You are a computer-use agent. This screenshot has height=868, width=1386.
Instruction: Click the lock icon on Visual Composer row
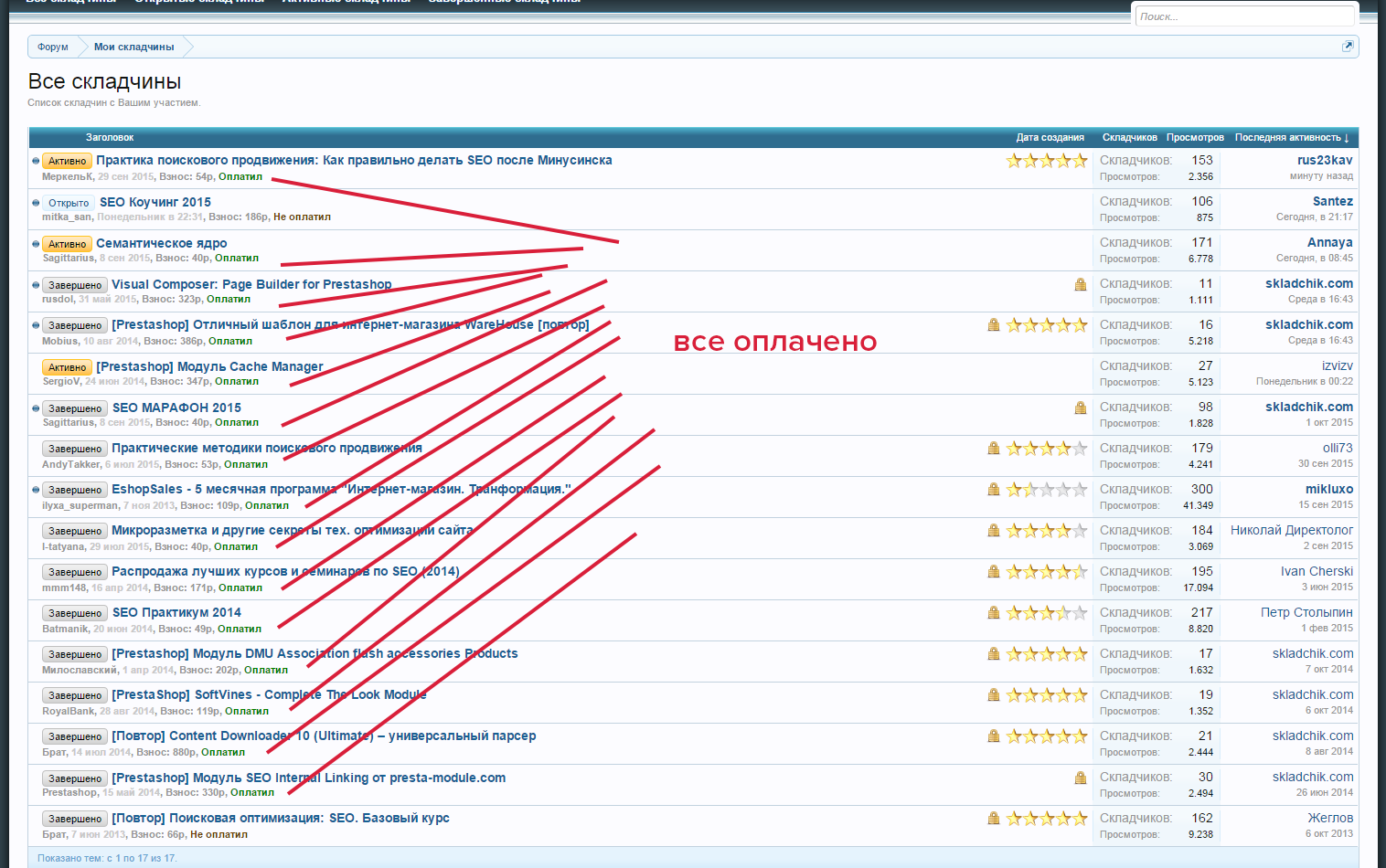point(1081,284)
